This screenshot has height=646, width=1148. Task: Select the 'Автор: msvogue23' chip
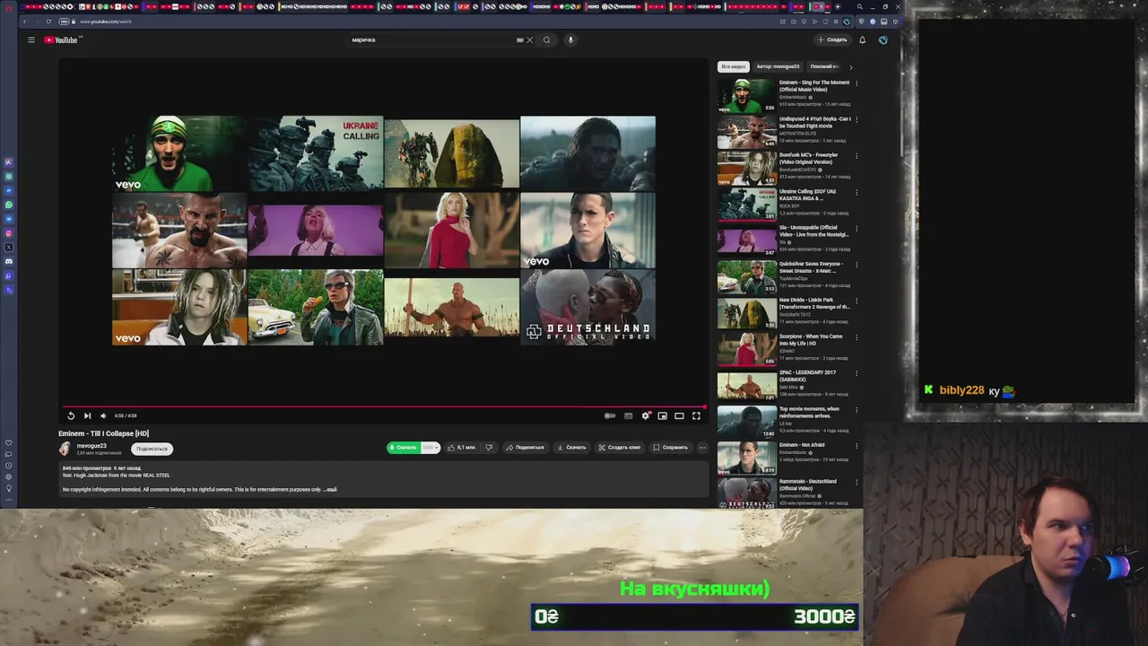pos(778,66)
